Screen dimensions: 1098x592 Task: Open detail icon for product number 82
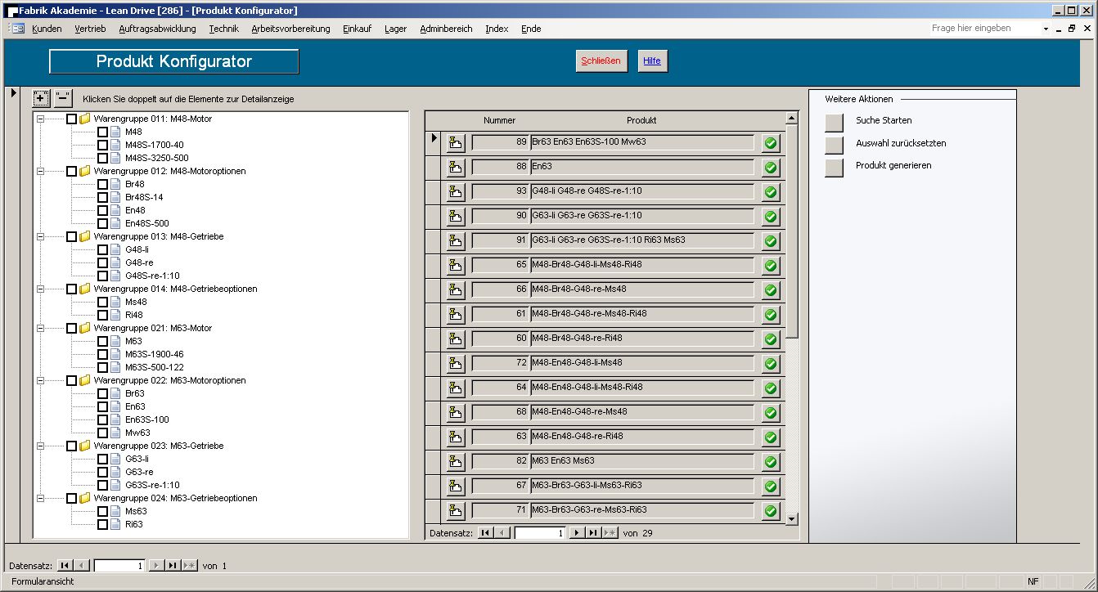[456, 462]
